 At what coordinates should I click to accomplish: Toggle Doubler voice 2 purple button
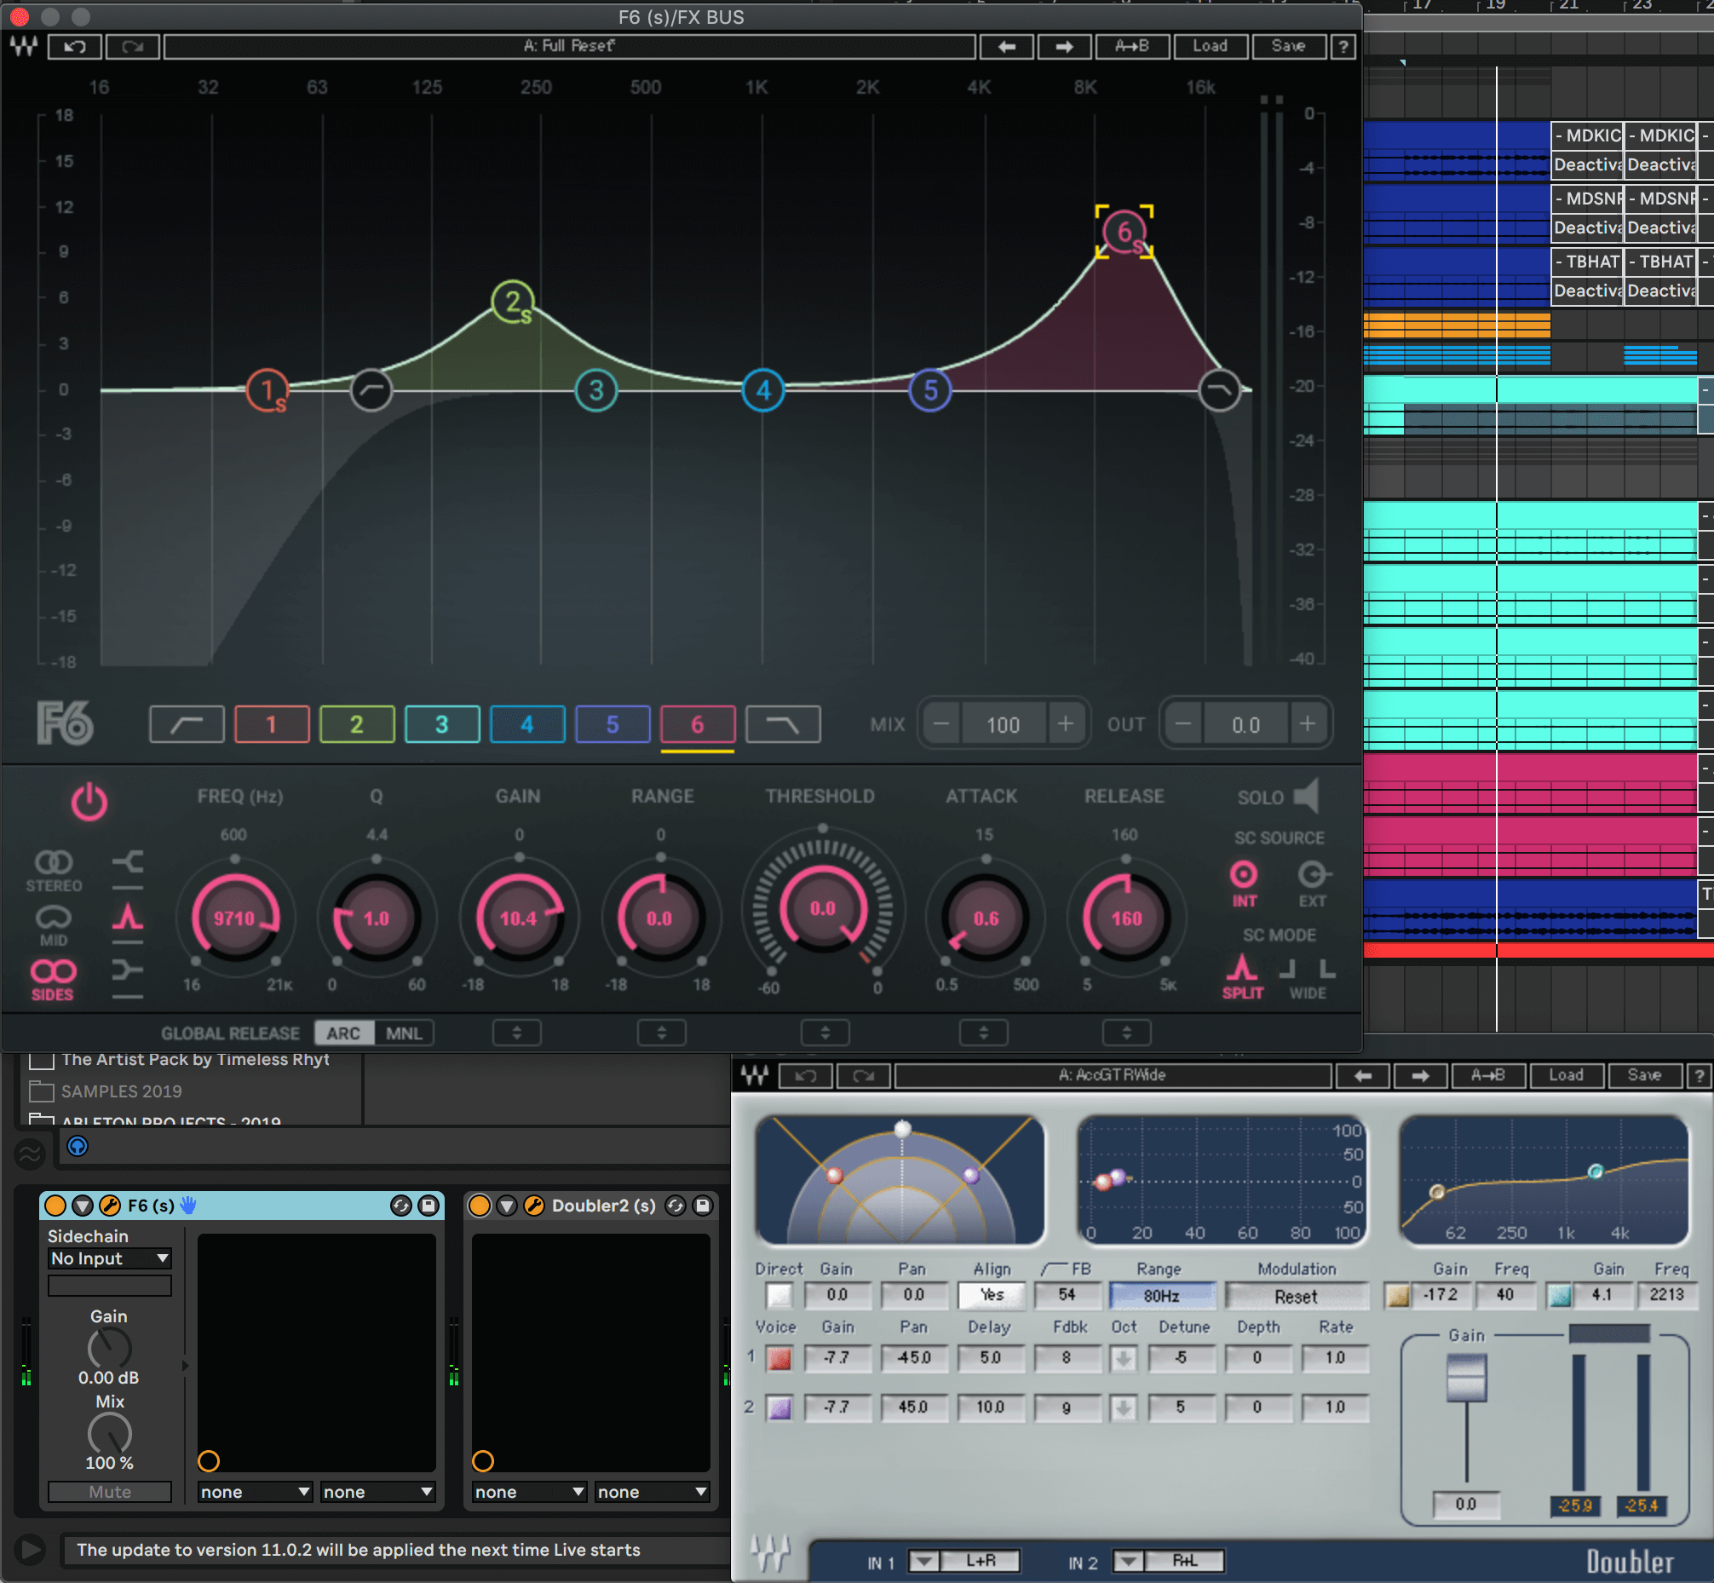coord(779,1407)
